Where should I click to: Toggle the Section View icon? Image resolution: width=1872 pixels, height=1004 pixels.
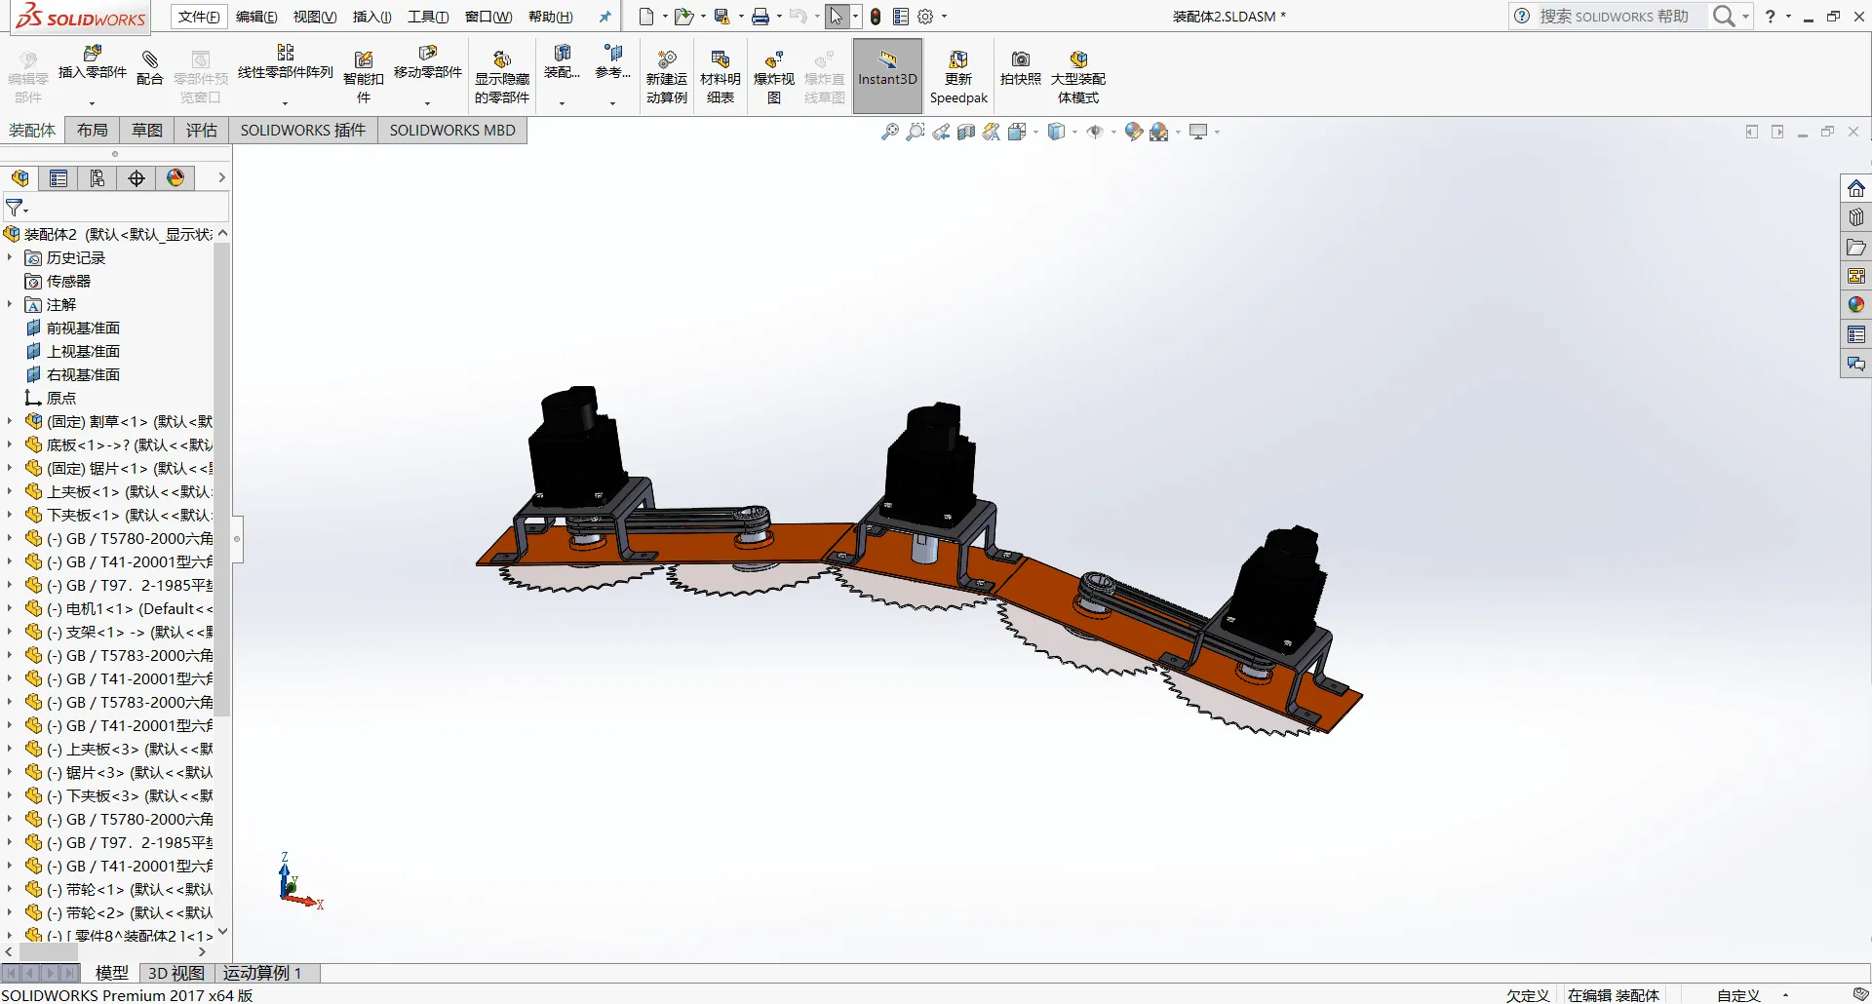(966, 132)
